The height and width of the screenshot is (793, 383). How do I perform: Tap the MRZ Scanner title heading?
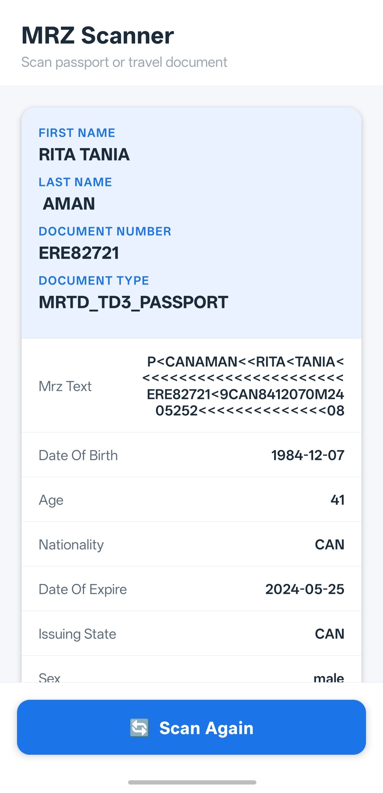tap(97, 35)
